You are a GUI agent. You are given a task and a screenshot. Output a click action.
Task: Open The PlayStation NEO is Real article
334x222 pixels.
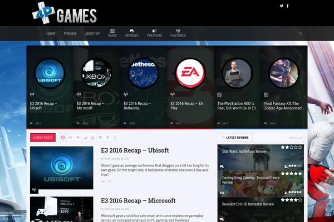pyautogui.click(x=237, y=106)
